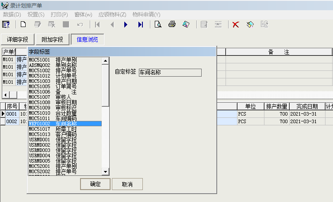Click the 自定标签 text field
Screen dimensions: 333x202
(169, 72)
